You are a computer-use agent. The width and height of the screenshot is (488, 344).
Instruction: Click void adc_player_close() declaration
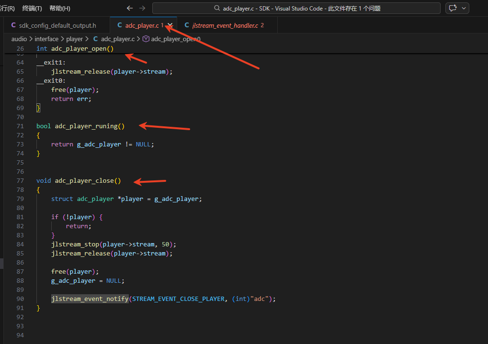coord(79,181)
